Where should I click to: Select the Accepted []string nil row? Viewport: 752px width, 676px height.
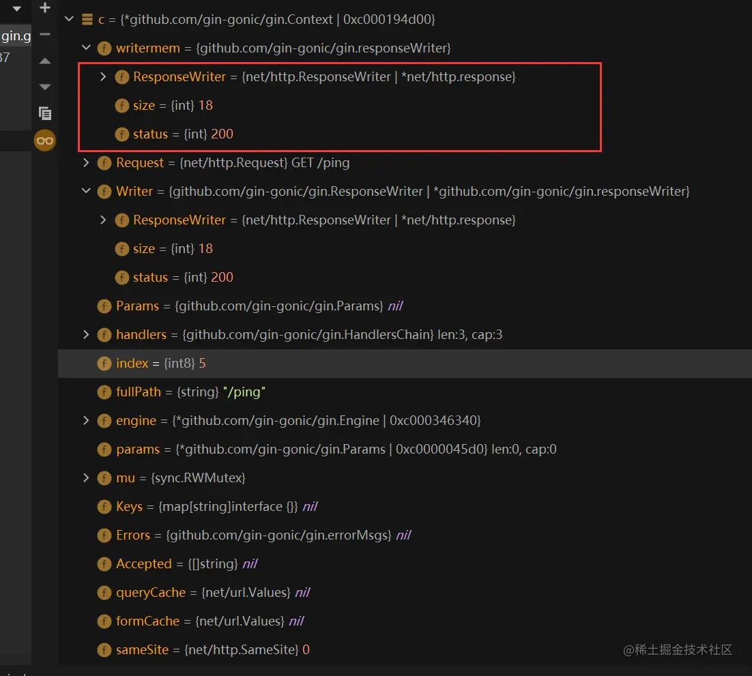[405, 564]
